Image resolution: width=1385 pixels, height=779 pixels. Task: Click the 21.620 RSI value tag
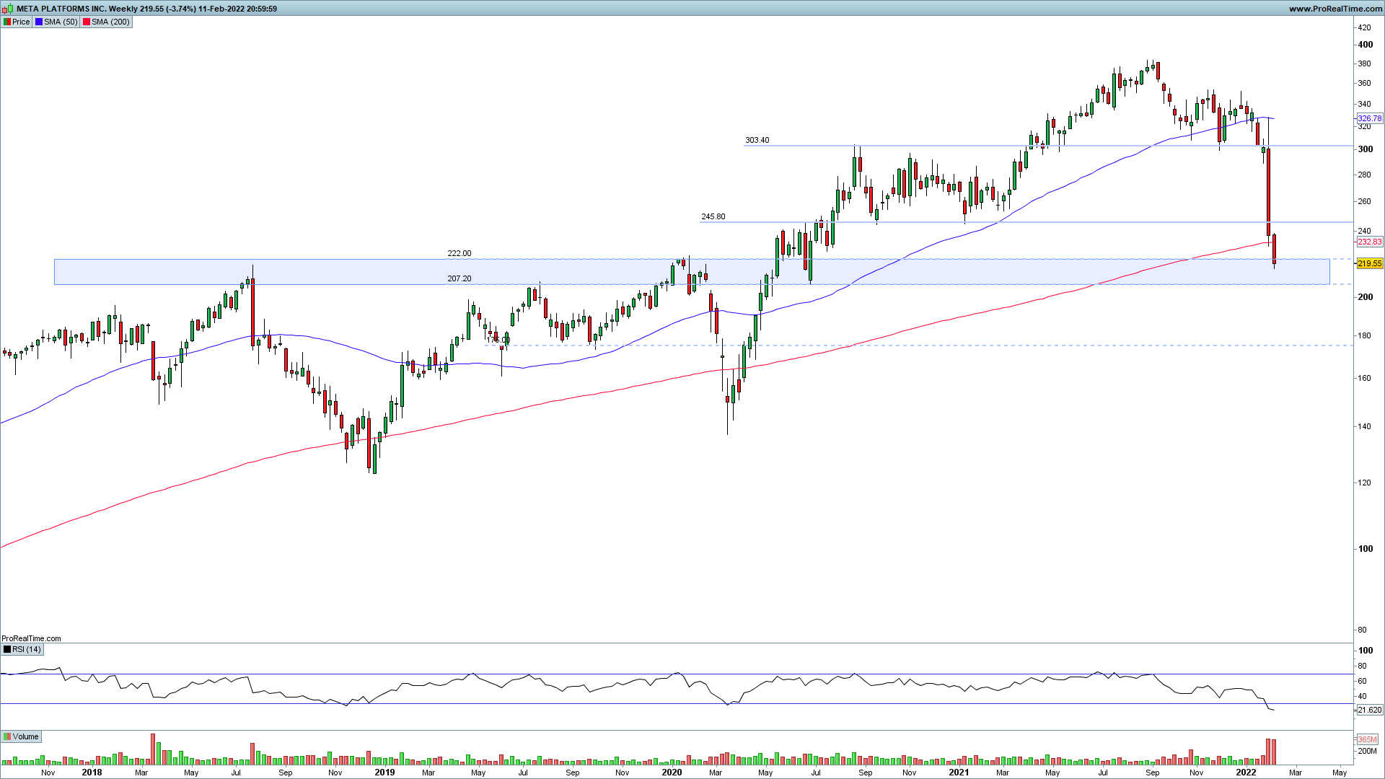coord(1369,710)
